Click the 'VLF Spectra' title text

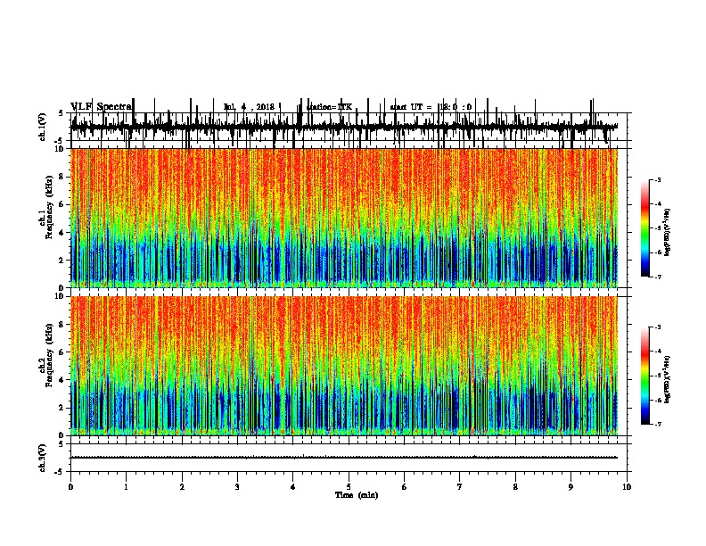click(x=102, y=107)
